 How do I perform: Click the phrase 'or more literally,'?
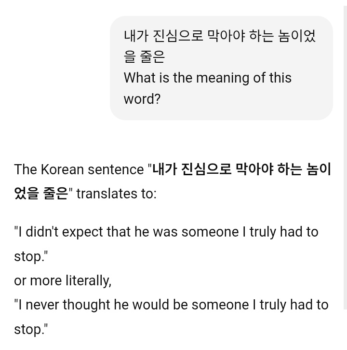63,280
